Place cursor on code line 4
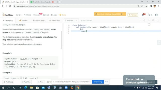Screen dimensions: 161x90 116,31
